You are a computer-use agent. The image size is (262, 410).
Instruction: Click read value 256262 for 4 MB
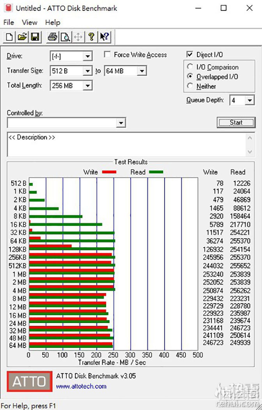click(240, 291)
